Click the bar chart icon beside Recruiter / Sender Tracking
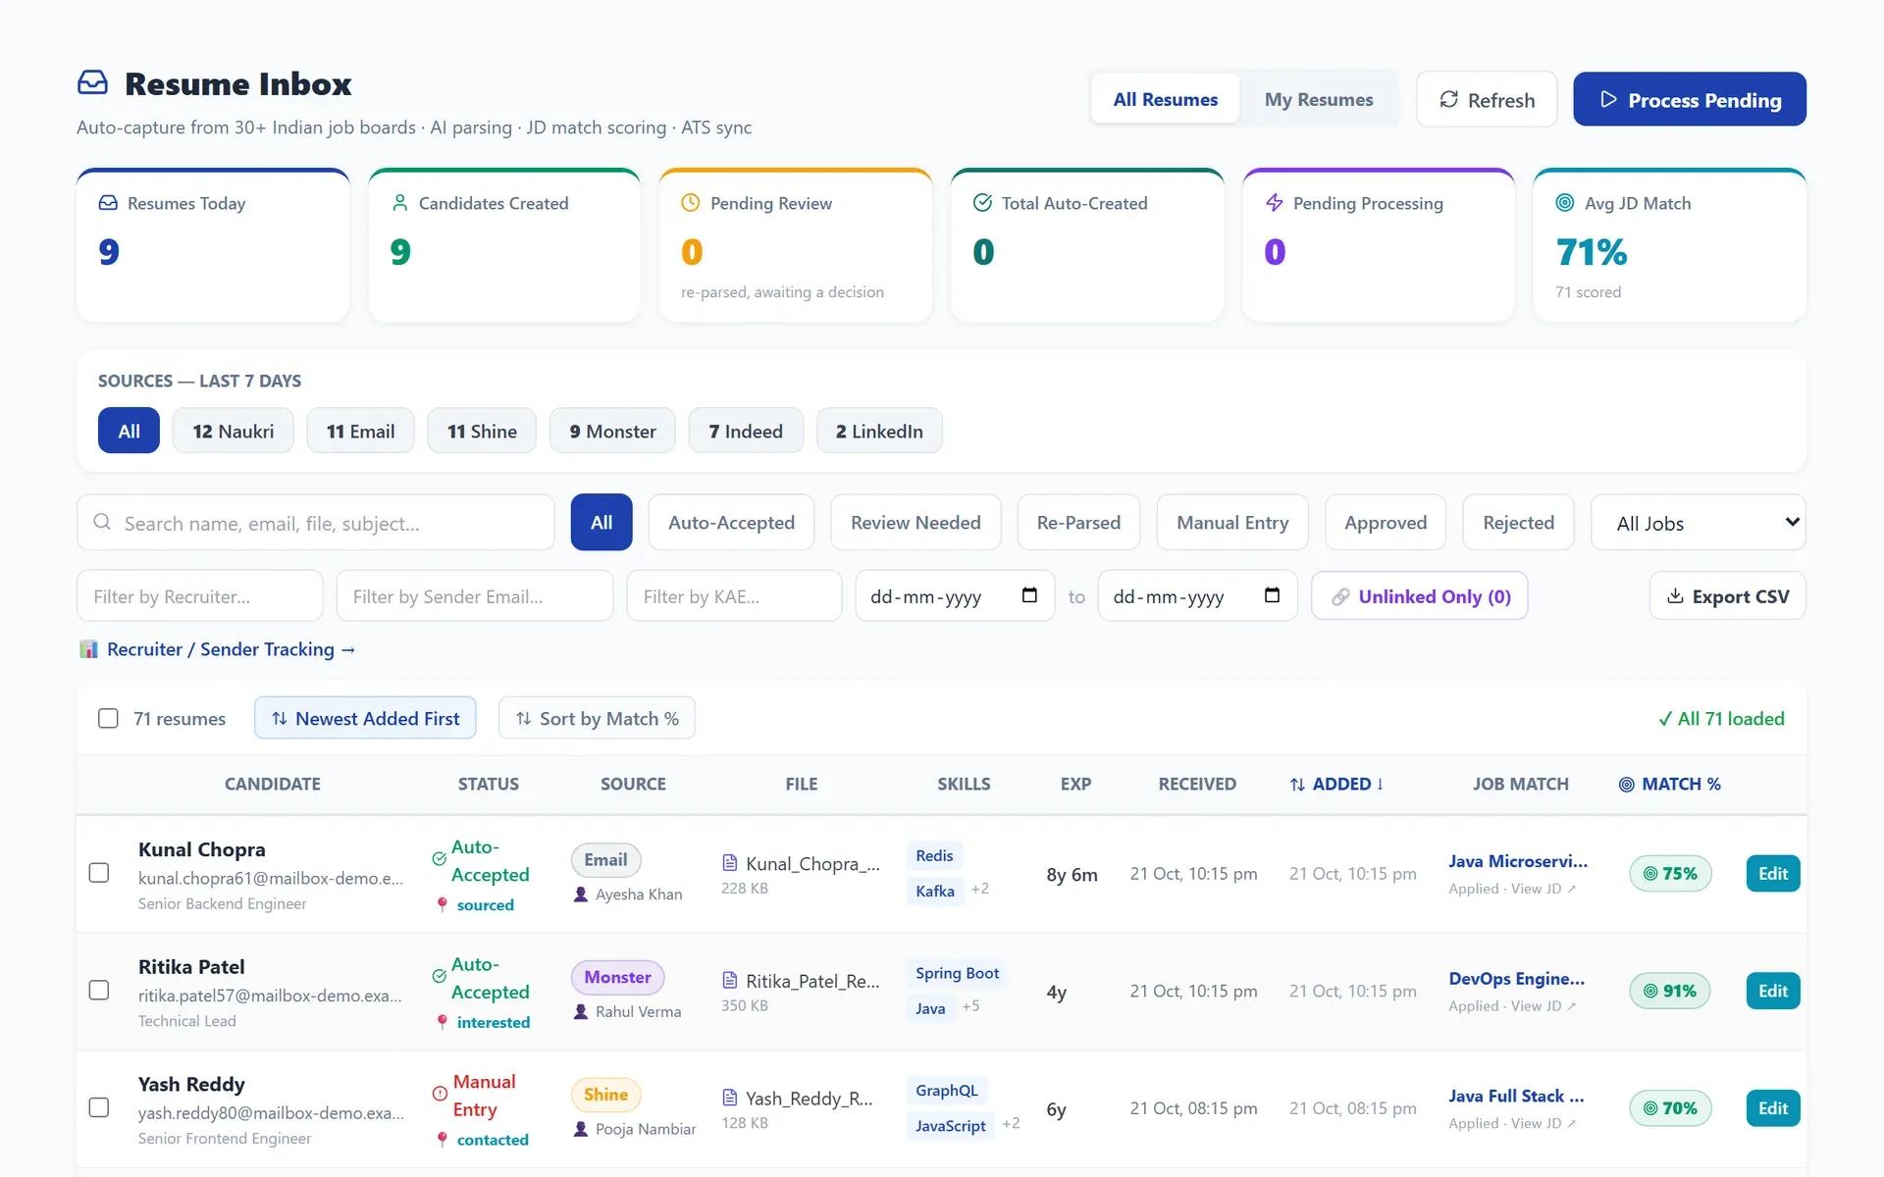 pos(89,649)
